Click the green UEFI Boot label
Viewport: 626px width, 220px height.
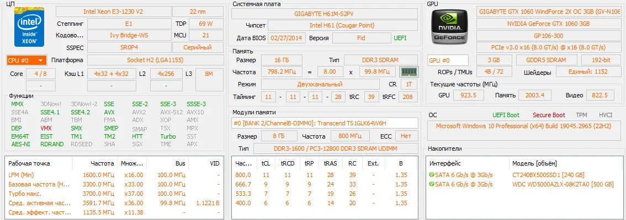pyautogui.click(x=506, y=115)
